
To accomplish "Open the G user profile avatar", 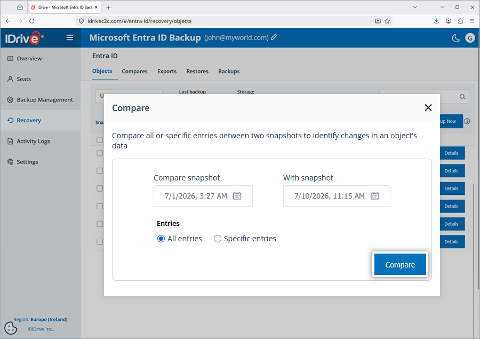I will point(470,38).
